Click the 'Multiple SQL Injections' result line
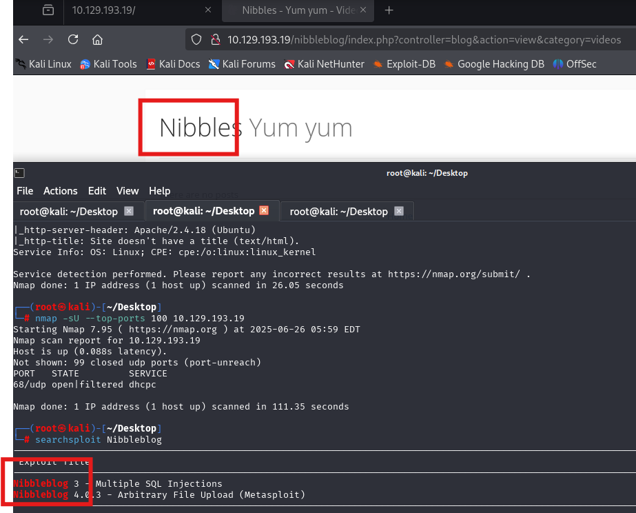 118,484
